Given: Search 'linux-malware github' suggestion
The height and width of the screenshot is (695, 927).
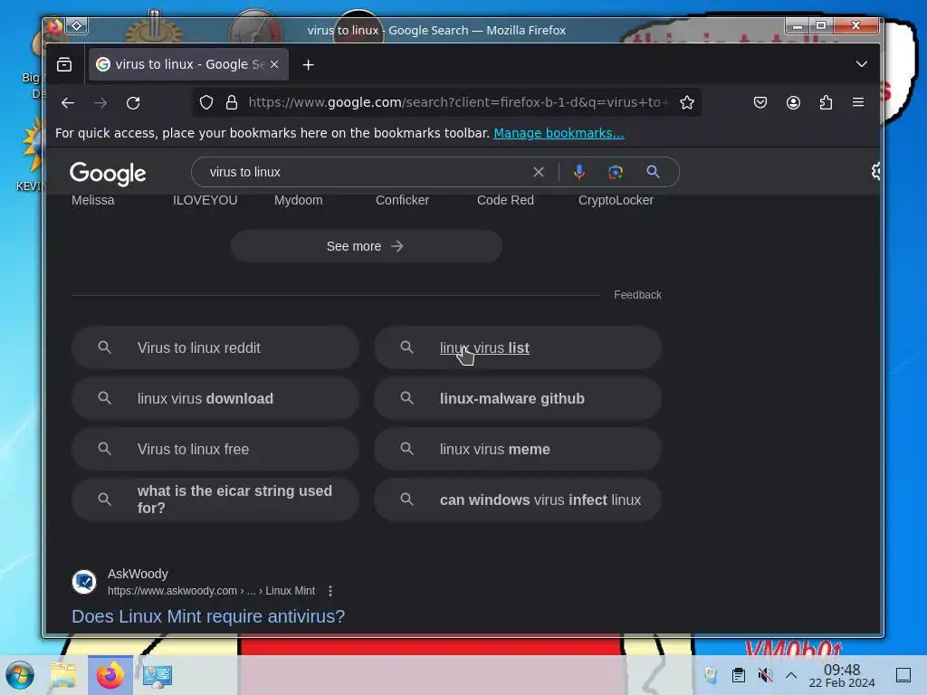Looking at the screenshot, I should (517, 398).
